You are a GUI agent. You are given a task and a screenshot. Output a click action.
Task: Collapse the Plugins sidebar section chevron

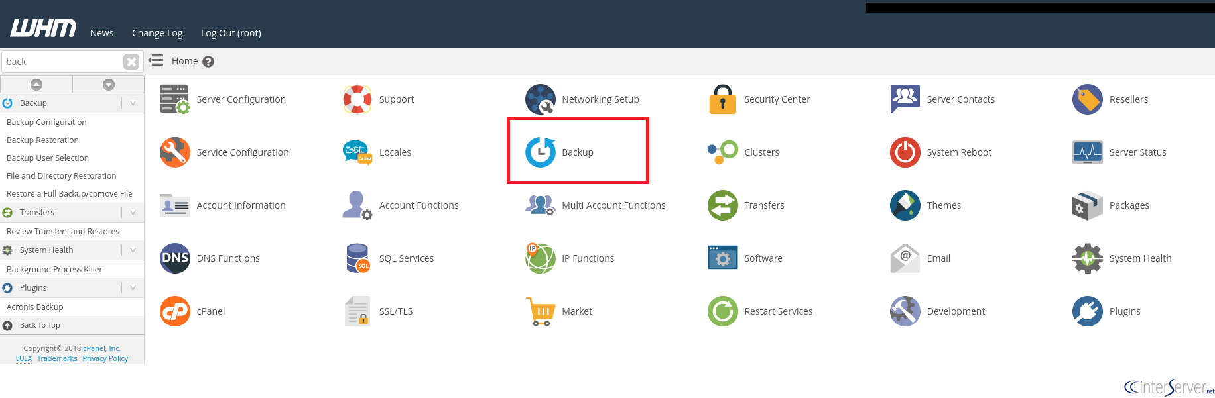click(133, 287)
